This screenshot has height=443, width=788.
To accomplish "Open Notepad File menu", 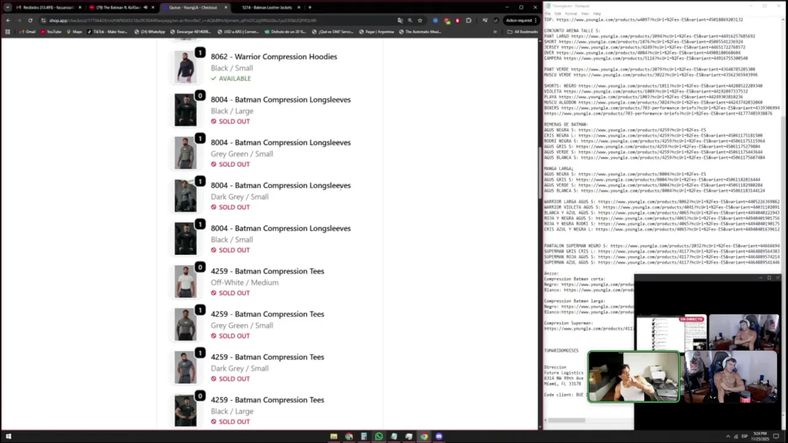I will click(x=547, y=14).
